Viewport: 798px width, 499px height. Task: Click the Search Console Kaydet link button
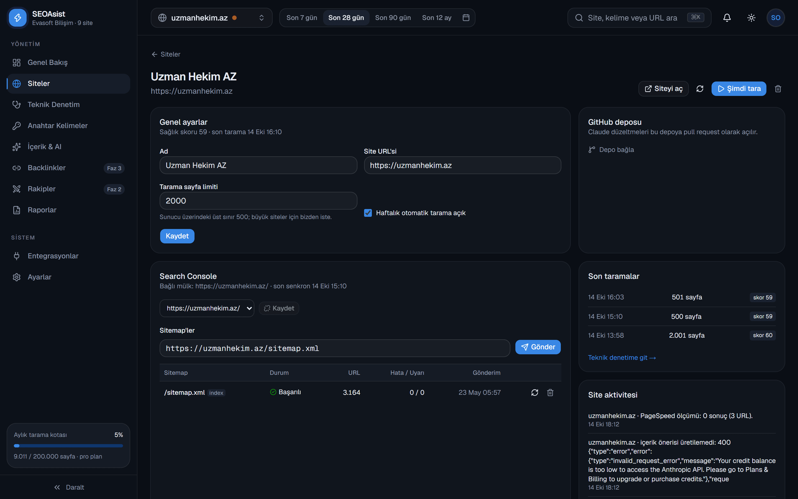[279, 308]
